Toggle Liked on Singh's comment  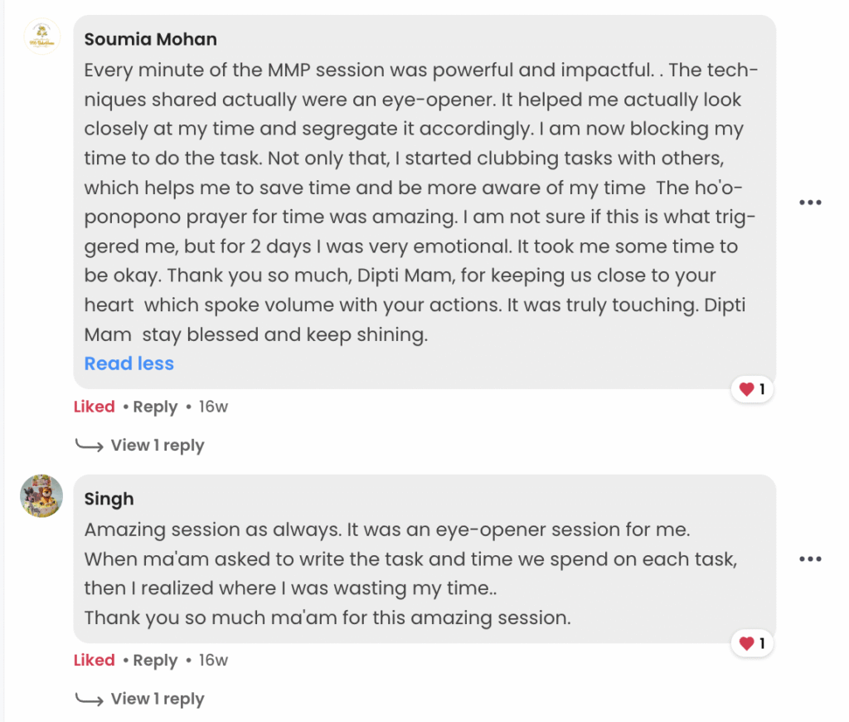pos(94,661)
